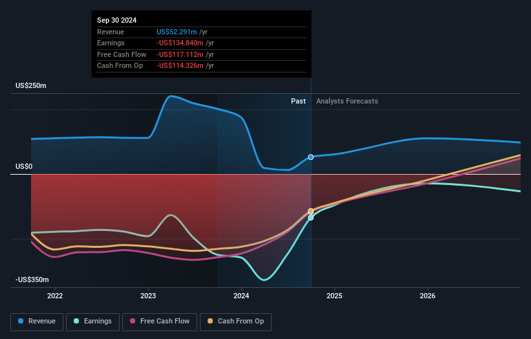The image size is (531, 339).
Task: Click the 2024 x-axis label
Action: (x=241, y=296)
